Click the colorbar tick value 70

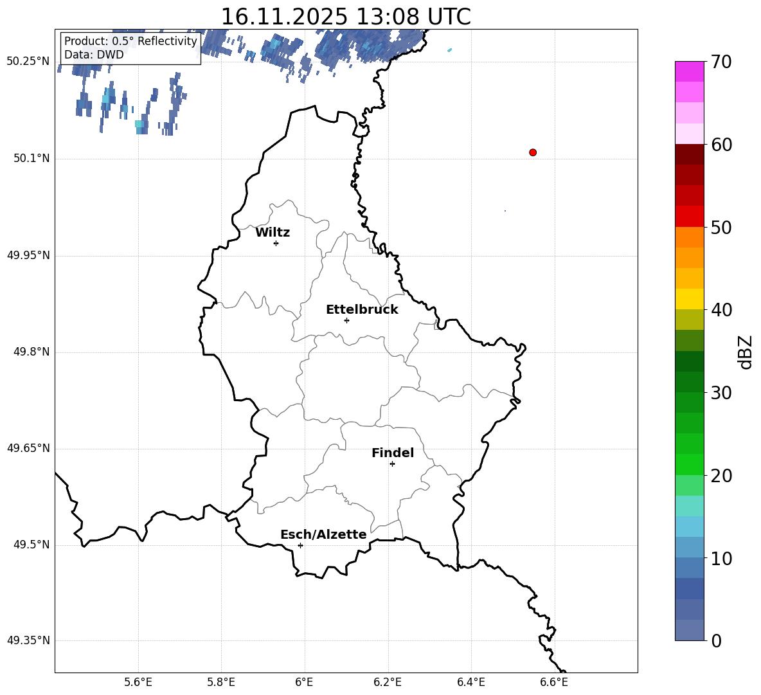click(x=722, y=62)
